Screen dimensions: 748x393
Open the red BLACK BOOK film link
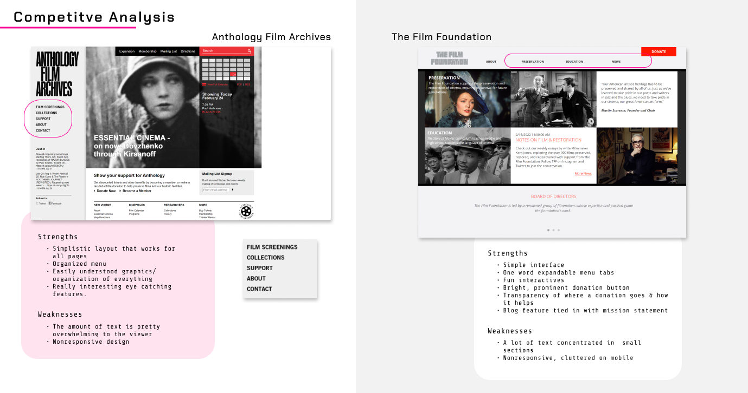[212, 112]
